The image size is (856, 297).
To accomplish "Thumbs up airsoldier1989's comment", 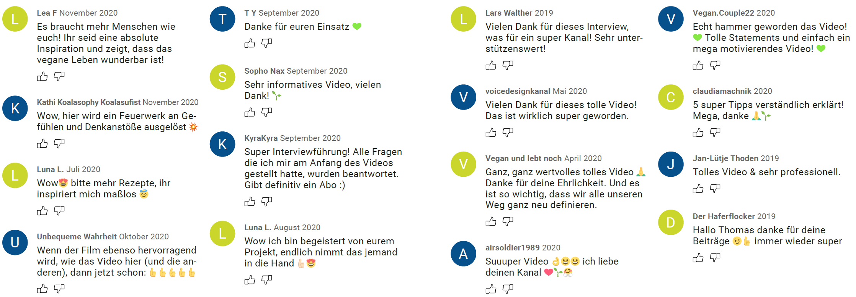I will click(491, 289).
